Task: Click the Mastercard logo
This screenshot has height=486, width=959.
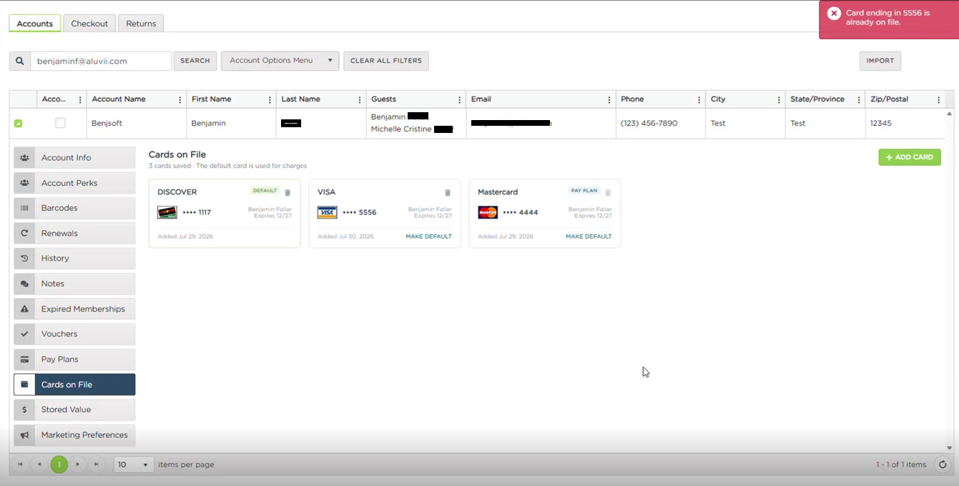Action: [488, 212]
